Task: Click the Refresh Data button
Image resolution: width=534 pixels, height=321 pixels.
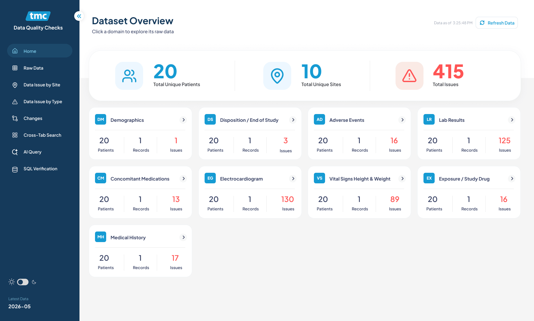Action: tap(497, 23)
